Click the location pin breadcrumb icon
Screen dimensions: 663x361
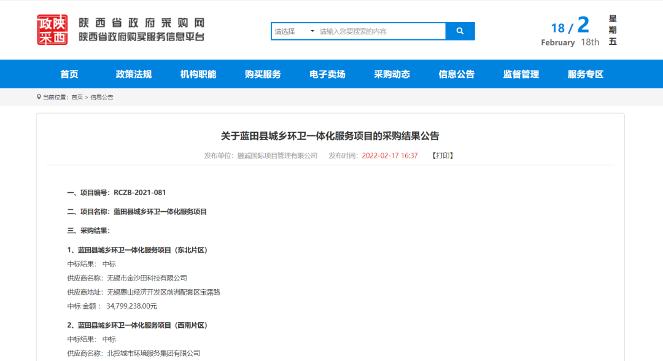coord(39,97)
